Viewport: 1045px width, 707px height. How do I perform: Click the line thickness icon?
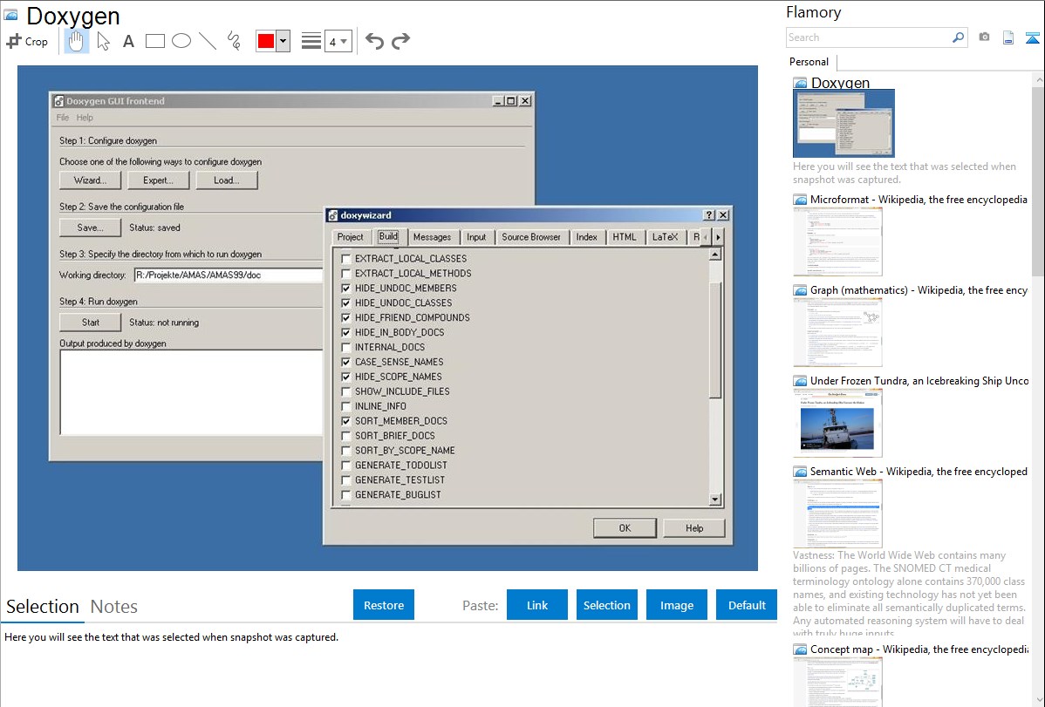point(311,41)
